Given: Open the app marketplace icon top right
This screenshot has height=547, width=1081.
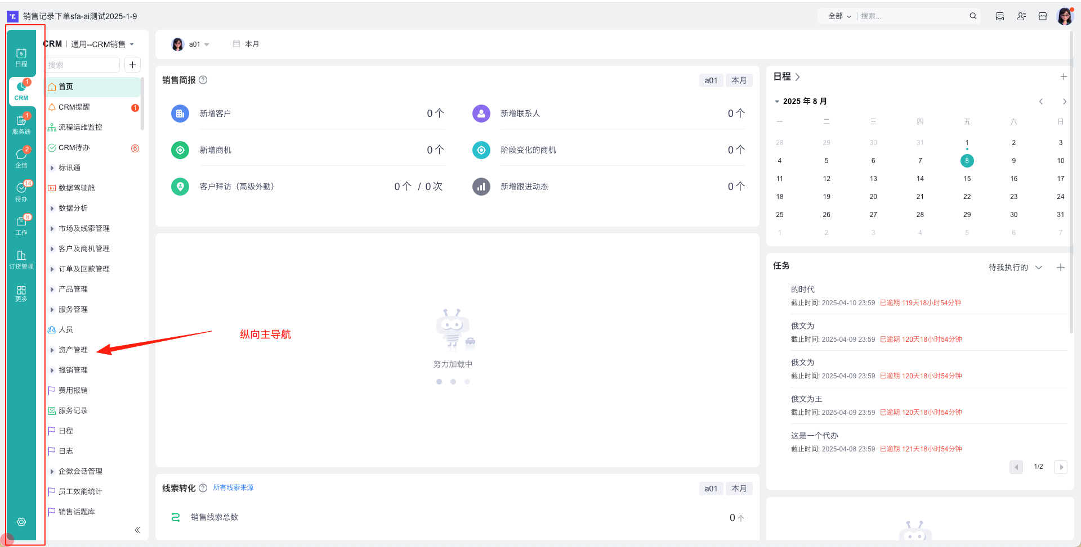Looking at the screenshot, I should click(x=1043, y=16).
